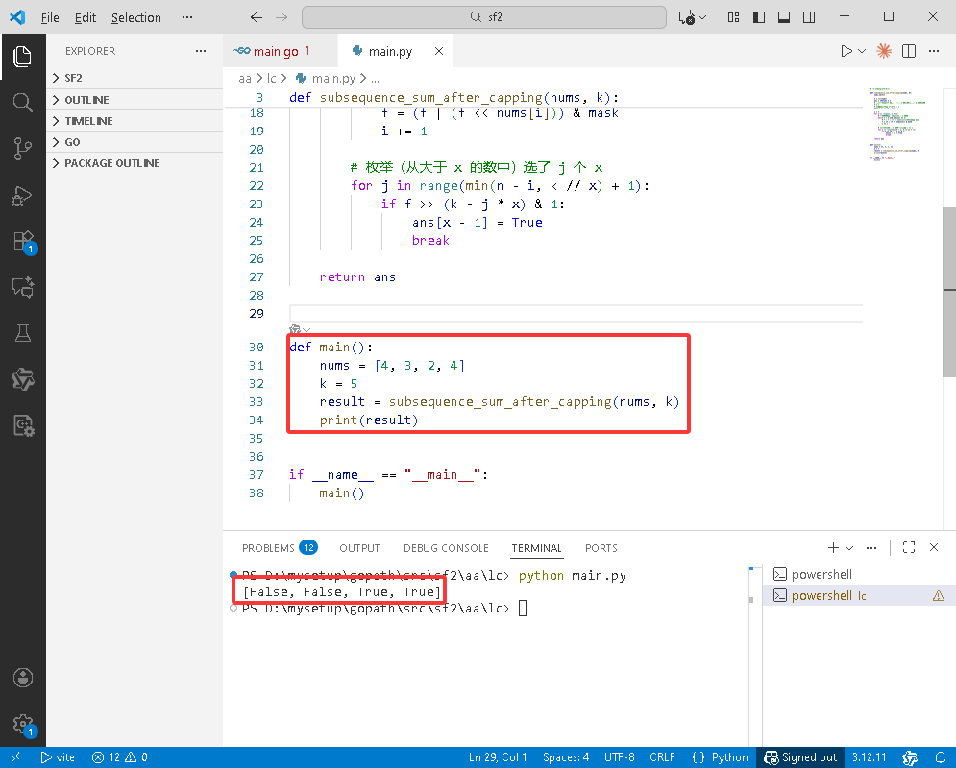Image resolution: width=956 pixels, height=768 pixels.
Task: Click the sf2 command center search box
Action: (484, 17)
